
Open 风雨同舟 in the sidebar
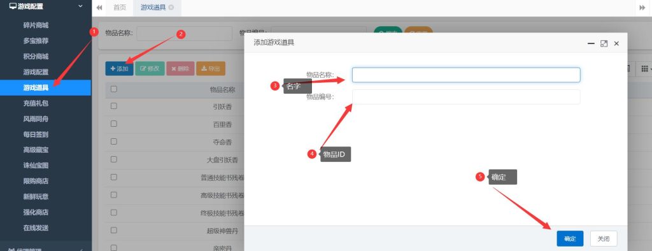coord(36,119)
